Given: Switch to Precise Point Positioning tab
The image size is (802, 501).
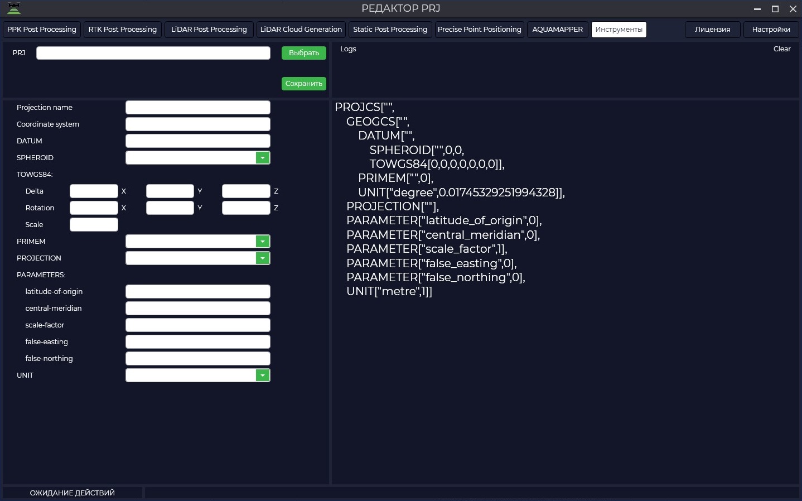Looking at the screenshot, I should tap(480, 30).
